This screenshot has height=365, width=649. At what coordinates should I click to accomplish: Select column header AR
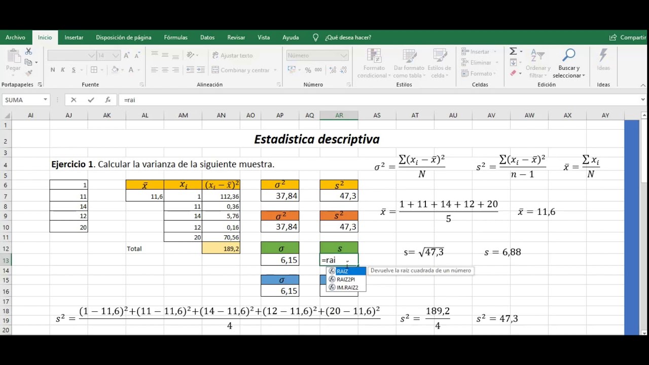[x=339, y=116]
